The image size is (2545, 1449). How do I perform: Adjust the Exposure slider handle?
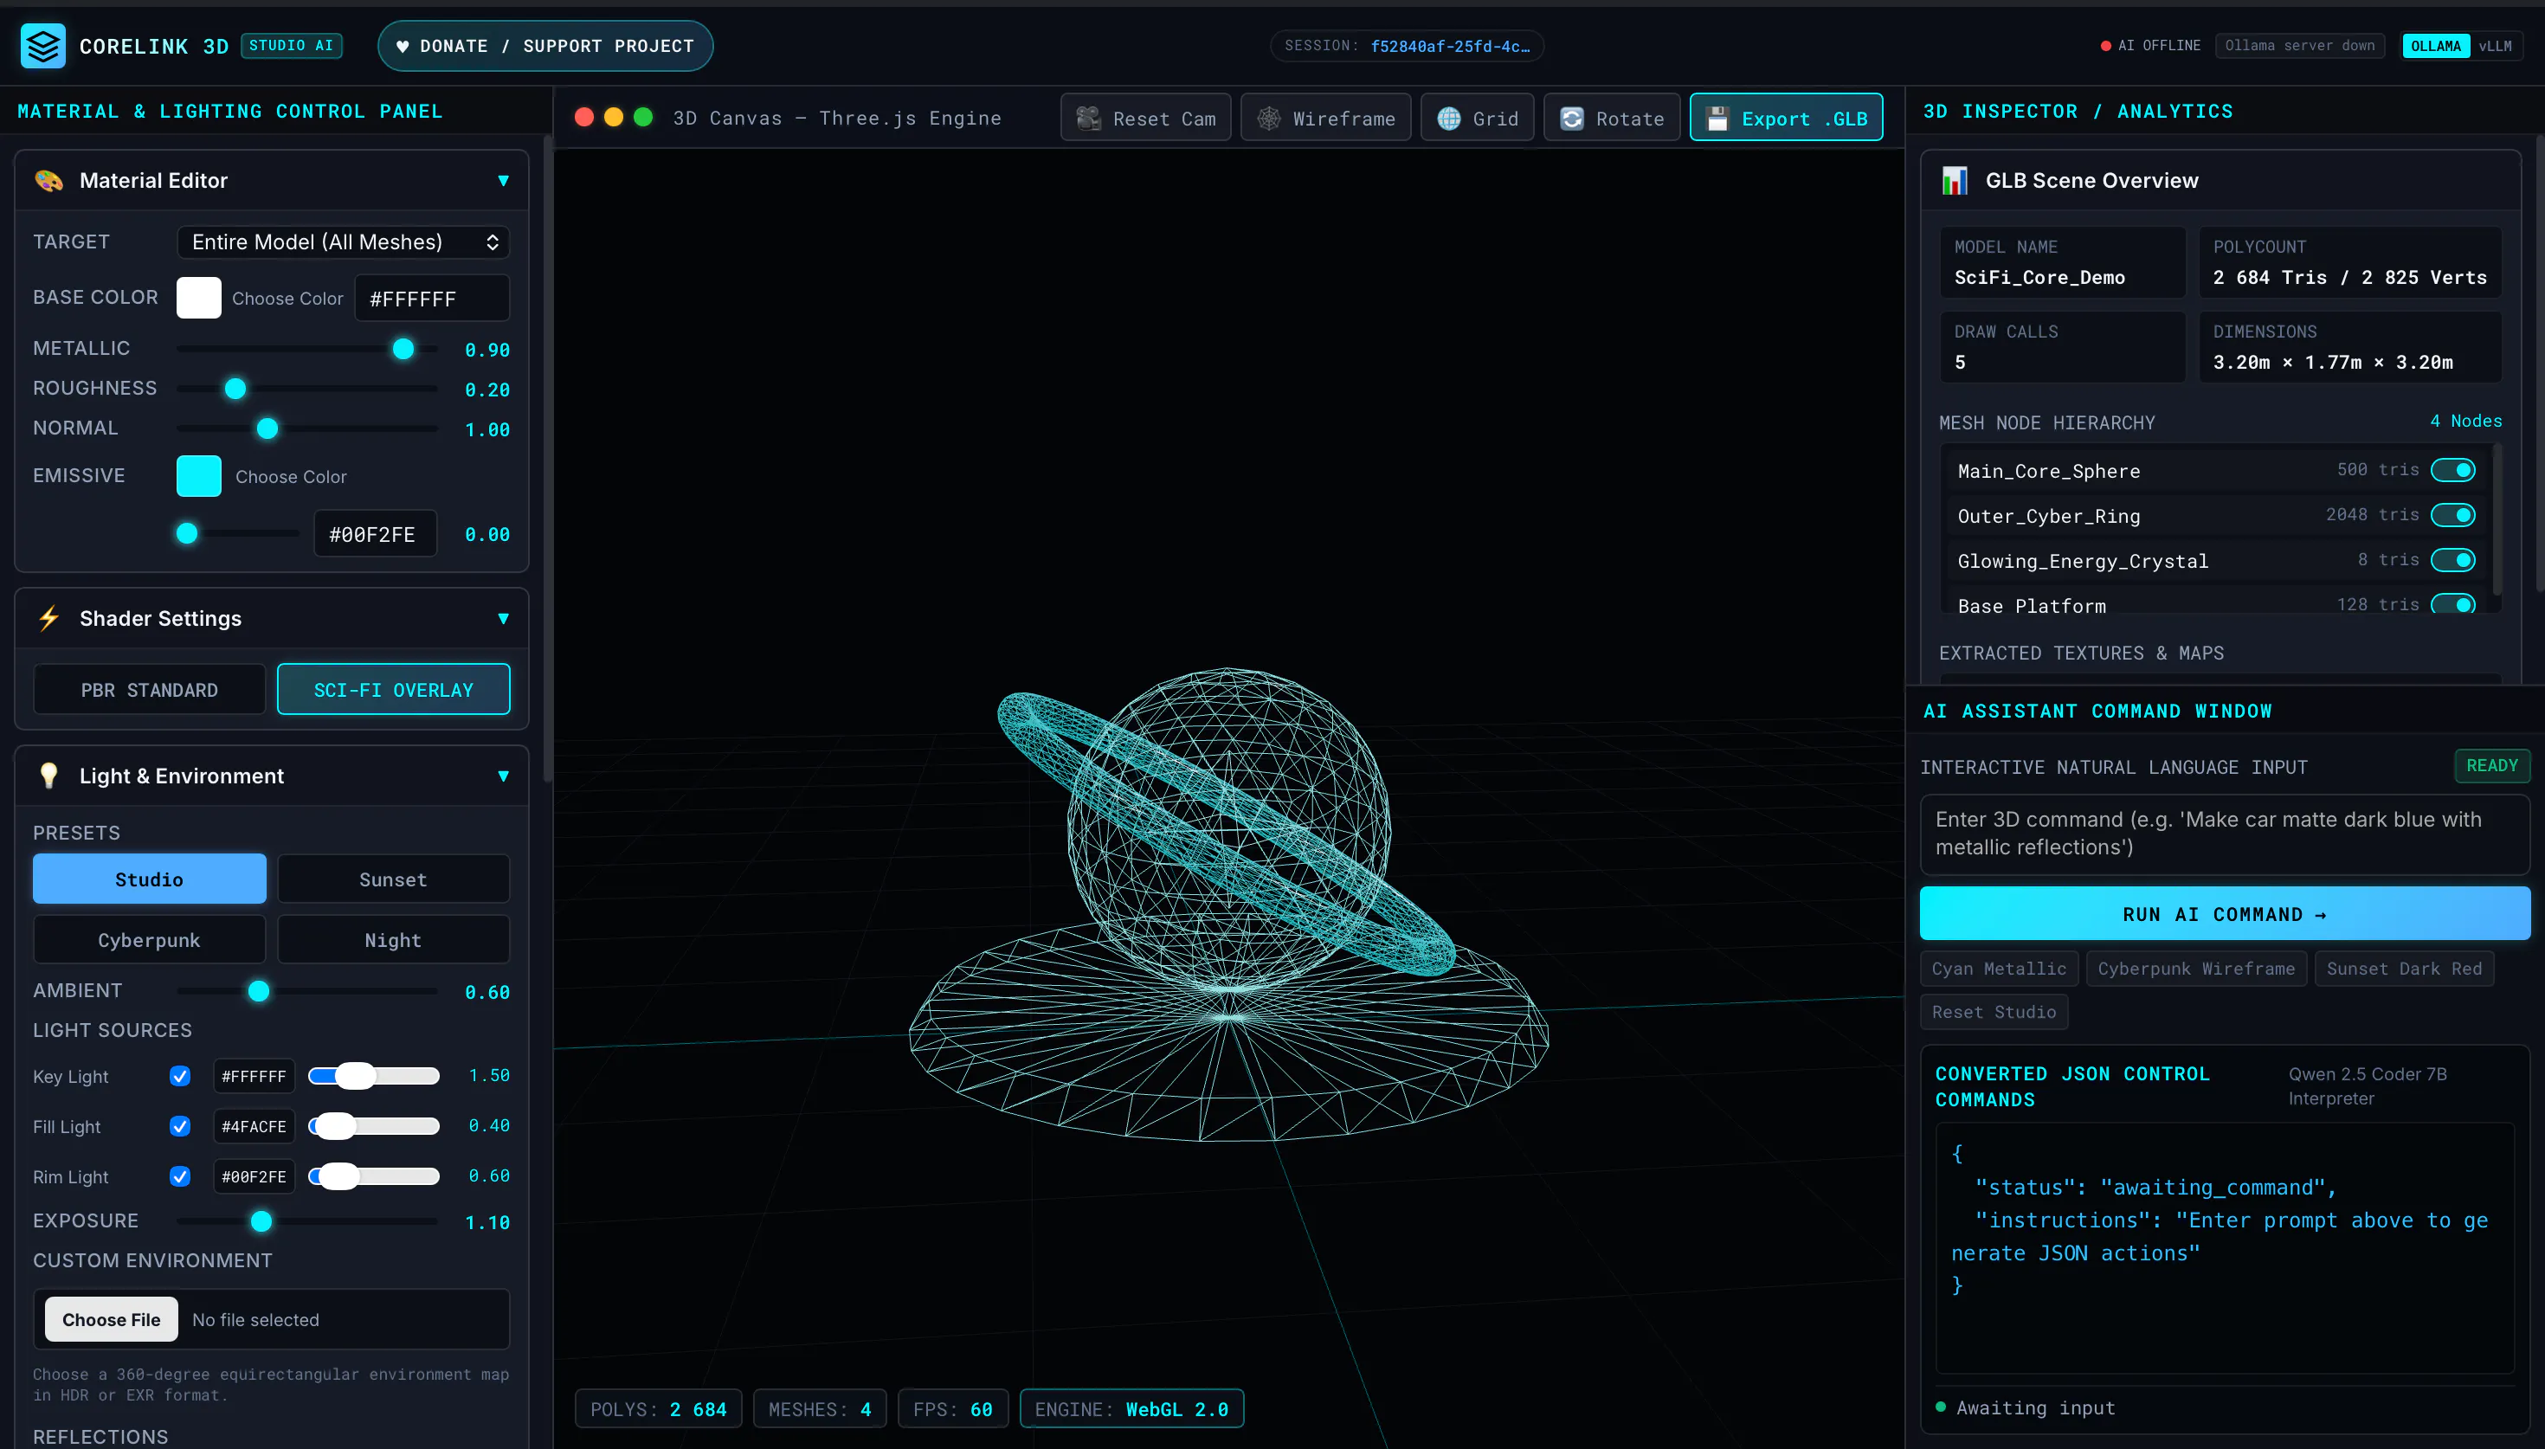tap(261, 1221)
